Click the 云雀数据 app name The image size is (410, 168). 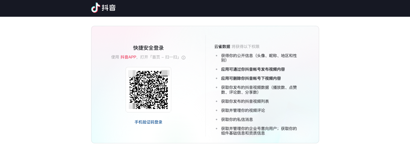(222, 47)
